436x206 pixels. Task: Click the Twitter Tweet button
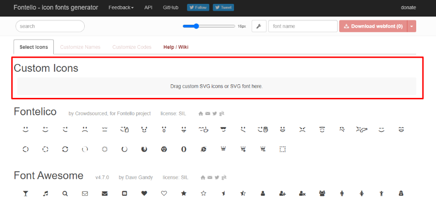pos(223,8)
